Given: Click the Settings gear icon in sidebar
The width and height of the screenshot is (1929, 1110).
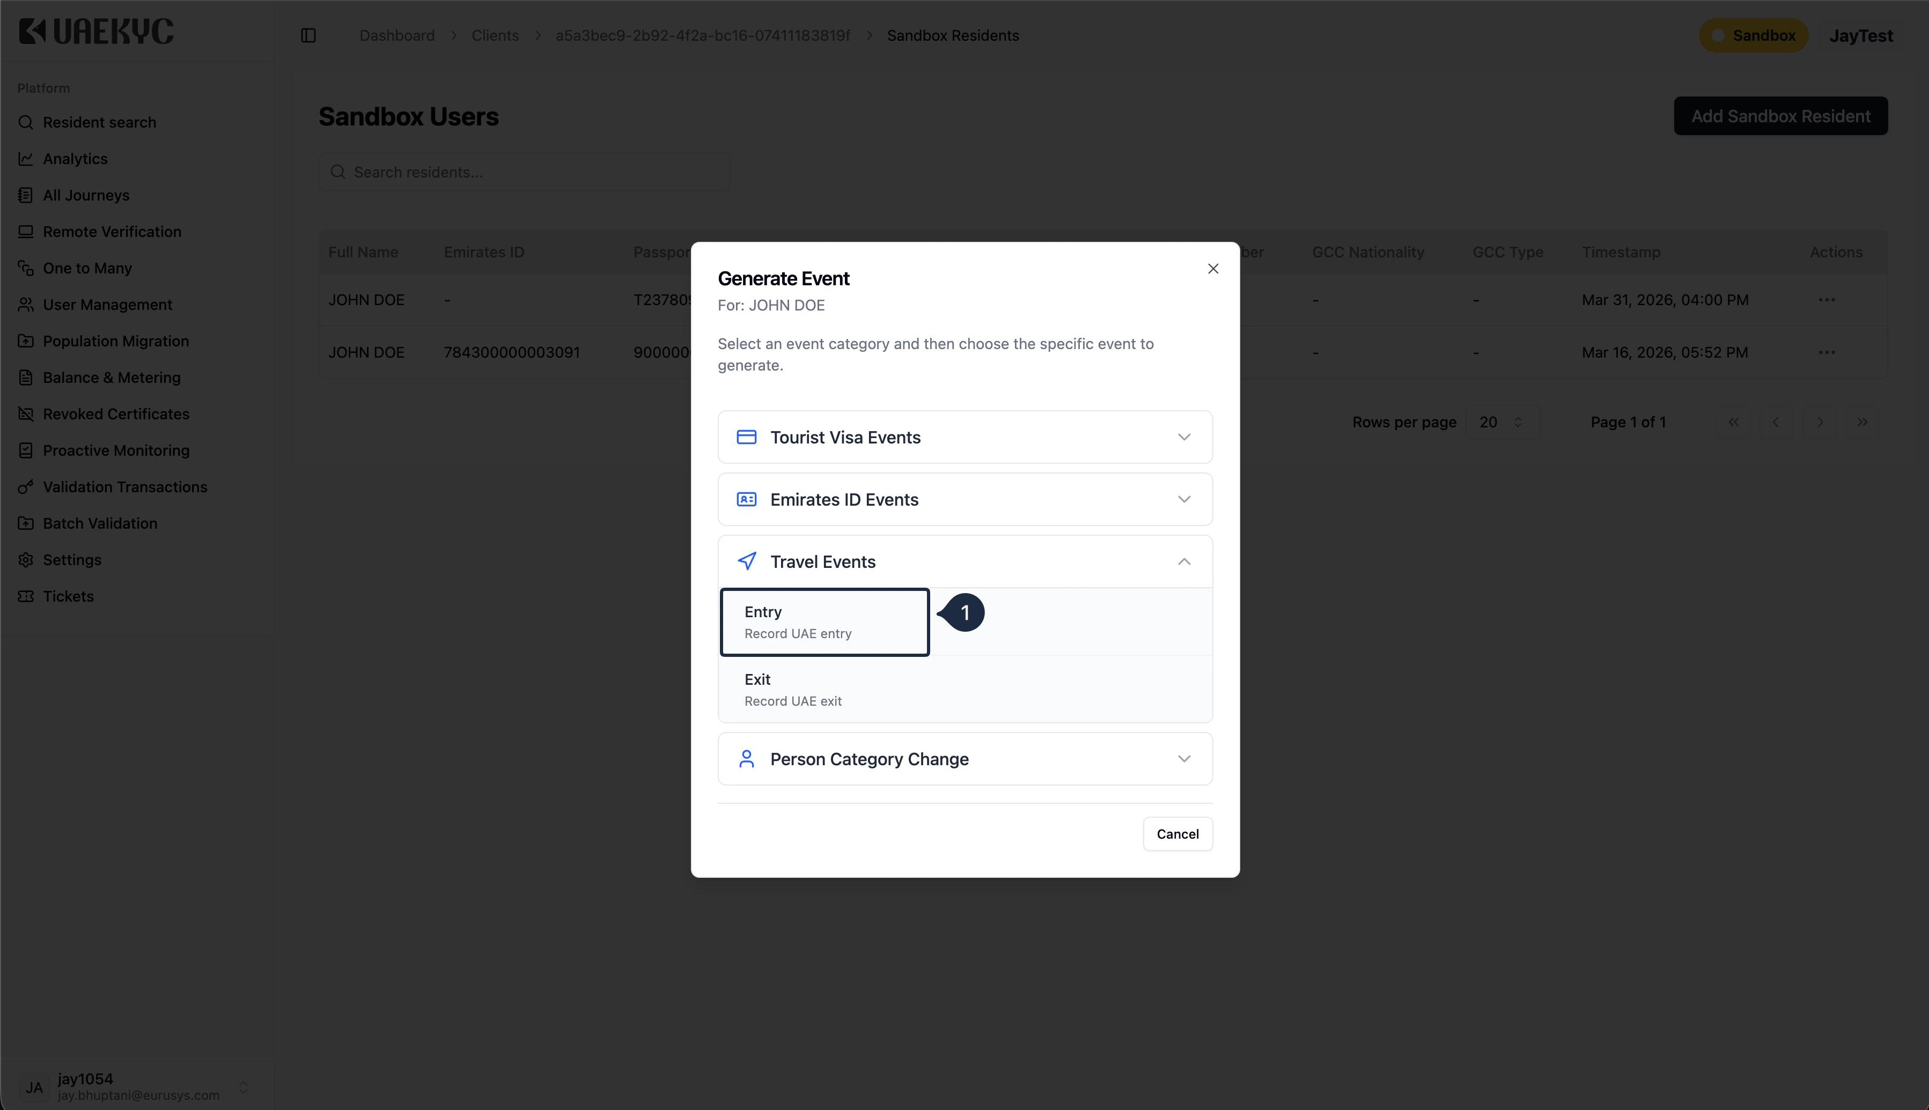Looking at the screenshot, I should (26, 560).
